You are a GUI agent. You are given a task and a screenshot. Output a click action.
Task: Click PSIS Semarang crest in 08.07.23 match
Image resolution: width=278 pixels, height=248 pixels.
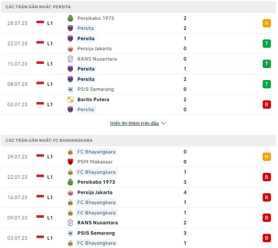pos(70,89)
